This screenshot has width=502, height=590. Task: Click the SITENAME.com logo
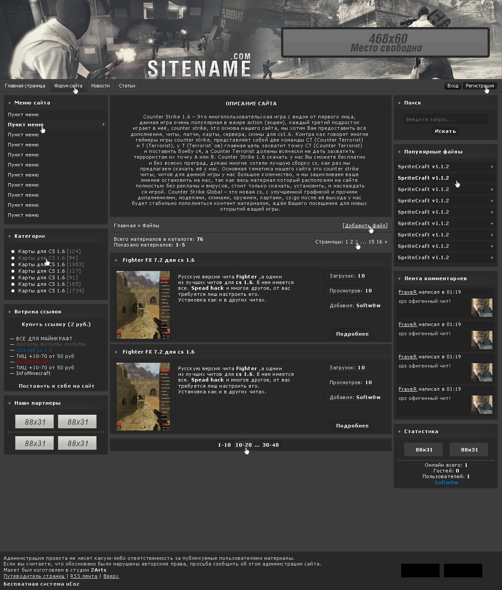tap(199, 66)
